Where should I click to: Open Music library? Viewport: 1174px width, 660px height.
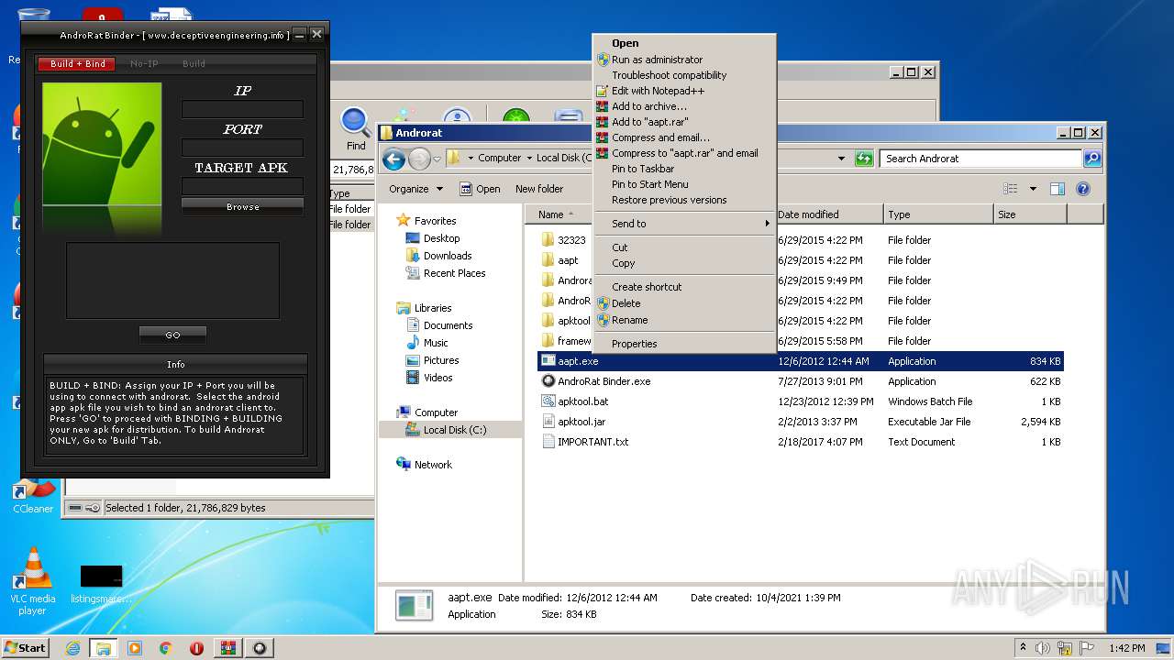click(436, 343)
